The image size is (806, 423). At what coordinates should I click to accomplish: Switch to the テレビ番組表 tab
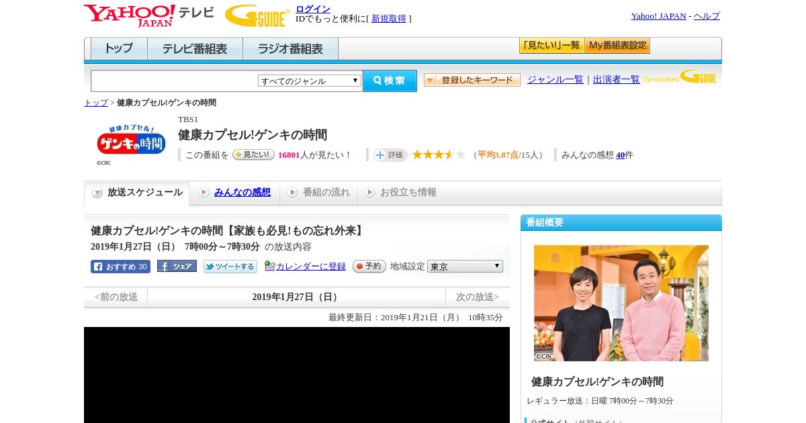195,48
